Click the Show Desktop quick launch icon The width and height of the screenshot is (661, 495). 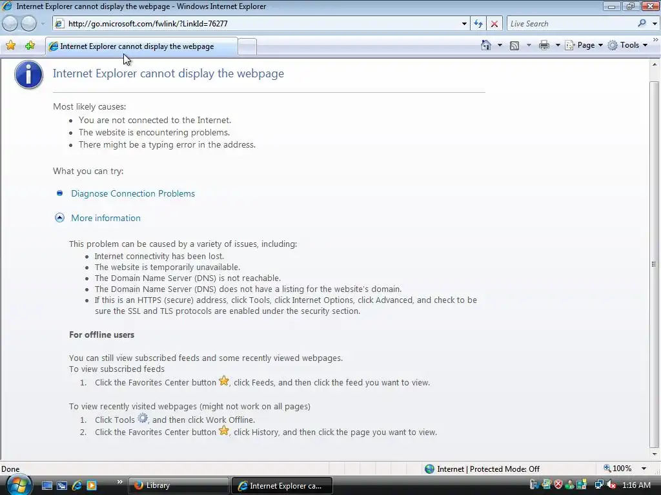(x=46, y=485)
